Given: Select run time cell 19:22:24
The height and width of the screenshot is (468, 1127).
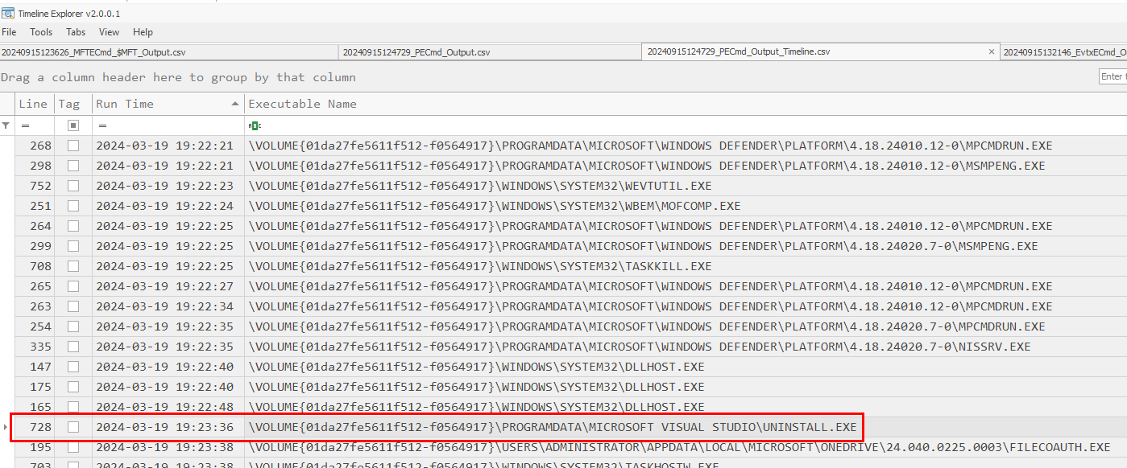Looking at the screenshot, I should [x=168, y=206].
